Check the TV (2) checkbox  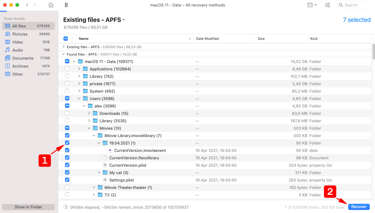pyautogui.click(x=67, y=195)
